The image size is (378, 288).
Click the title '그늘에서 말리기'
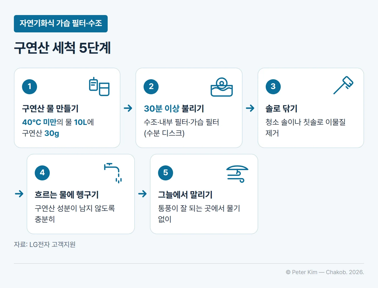pos(185,195)
